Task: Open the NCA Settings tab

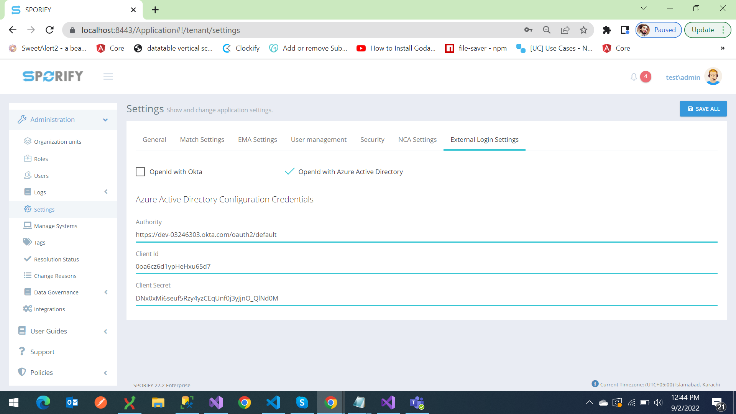Action: (417, 140)
